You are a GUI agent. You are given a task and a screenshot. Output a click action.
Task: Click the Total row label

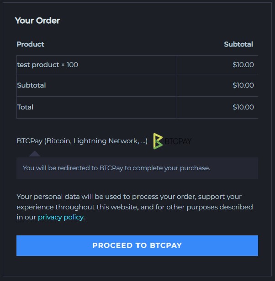pyautogui.click(x=25, y=107)
